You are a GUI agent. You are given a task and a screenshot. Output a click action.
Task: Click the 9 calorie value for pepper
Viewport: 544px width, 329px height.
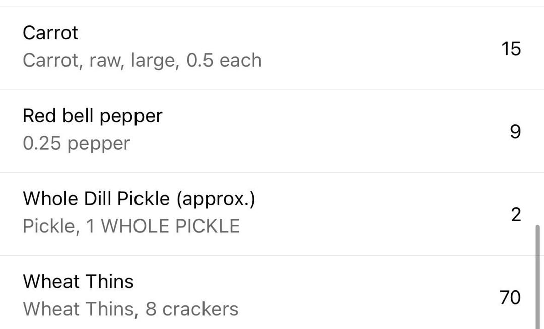pos(516,132)
